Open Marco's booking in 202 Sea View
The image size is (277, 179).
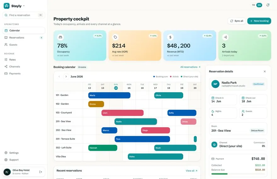[x=109, y=130]
